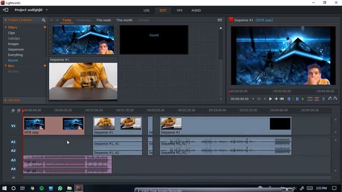Nudge one frame back in viewer
Viewport: 342px width, 192px height.
[x=265, y=99]
